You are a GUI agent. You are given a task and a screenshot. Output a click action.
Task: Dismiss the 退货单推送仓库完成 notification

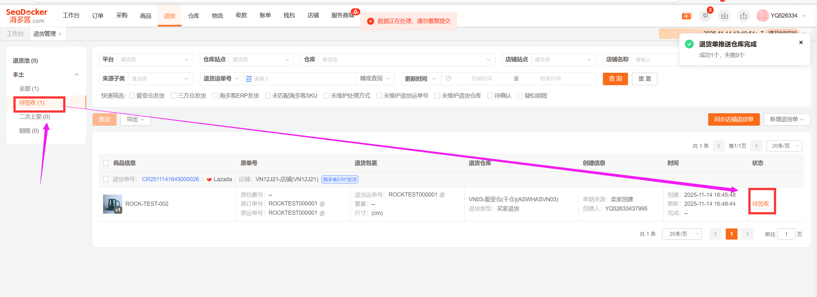pos(801,42)
